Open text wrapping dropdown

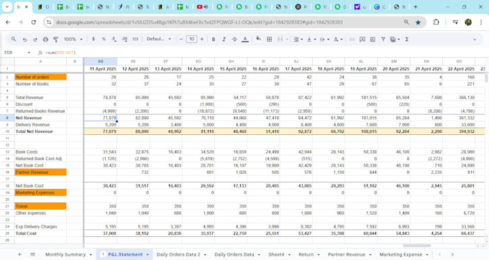point(324,40)
